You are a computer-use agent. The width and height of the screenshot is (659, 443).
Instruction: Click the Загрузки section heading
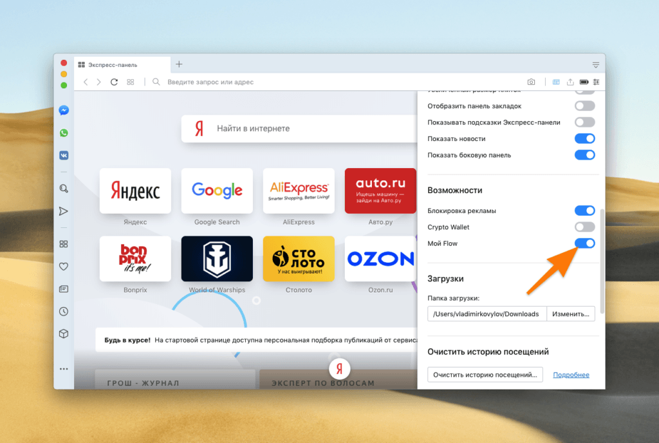pos(445,279)
